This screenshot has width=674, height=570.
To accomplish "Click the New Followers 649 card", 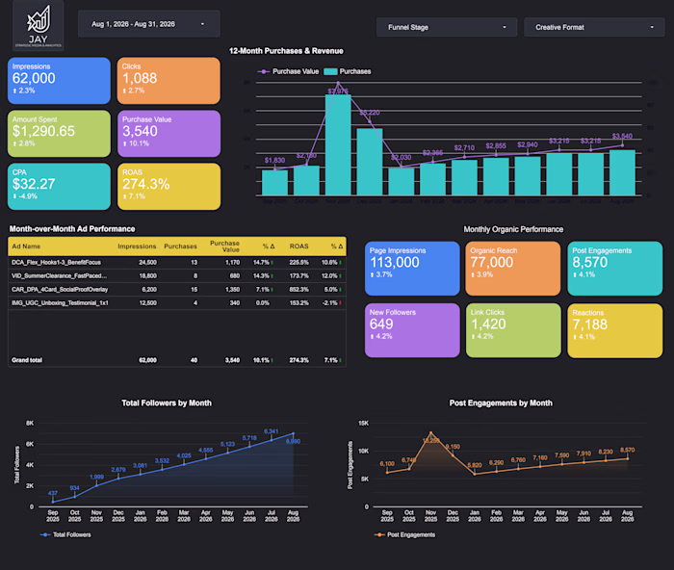I will [412, 330].
